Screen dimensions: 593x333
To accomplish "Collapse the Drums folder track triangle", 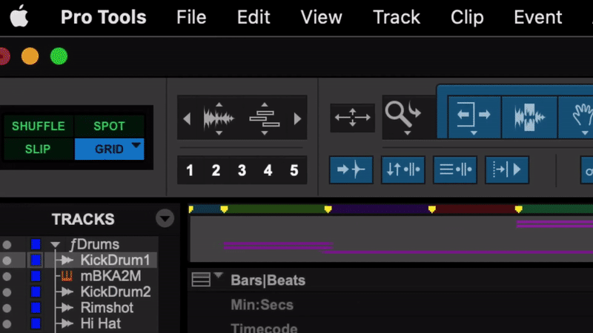I will coord(55,245).
